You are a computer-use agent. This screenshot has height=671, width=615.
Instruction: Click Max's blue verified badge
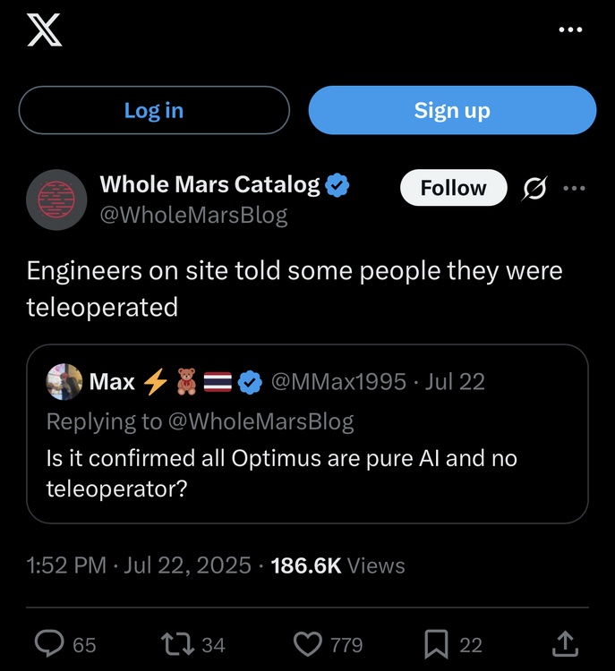(252, 383)
